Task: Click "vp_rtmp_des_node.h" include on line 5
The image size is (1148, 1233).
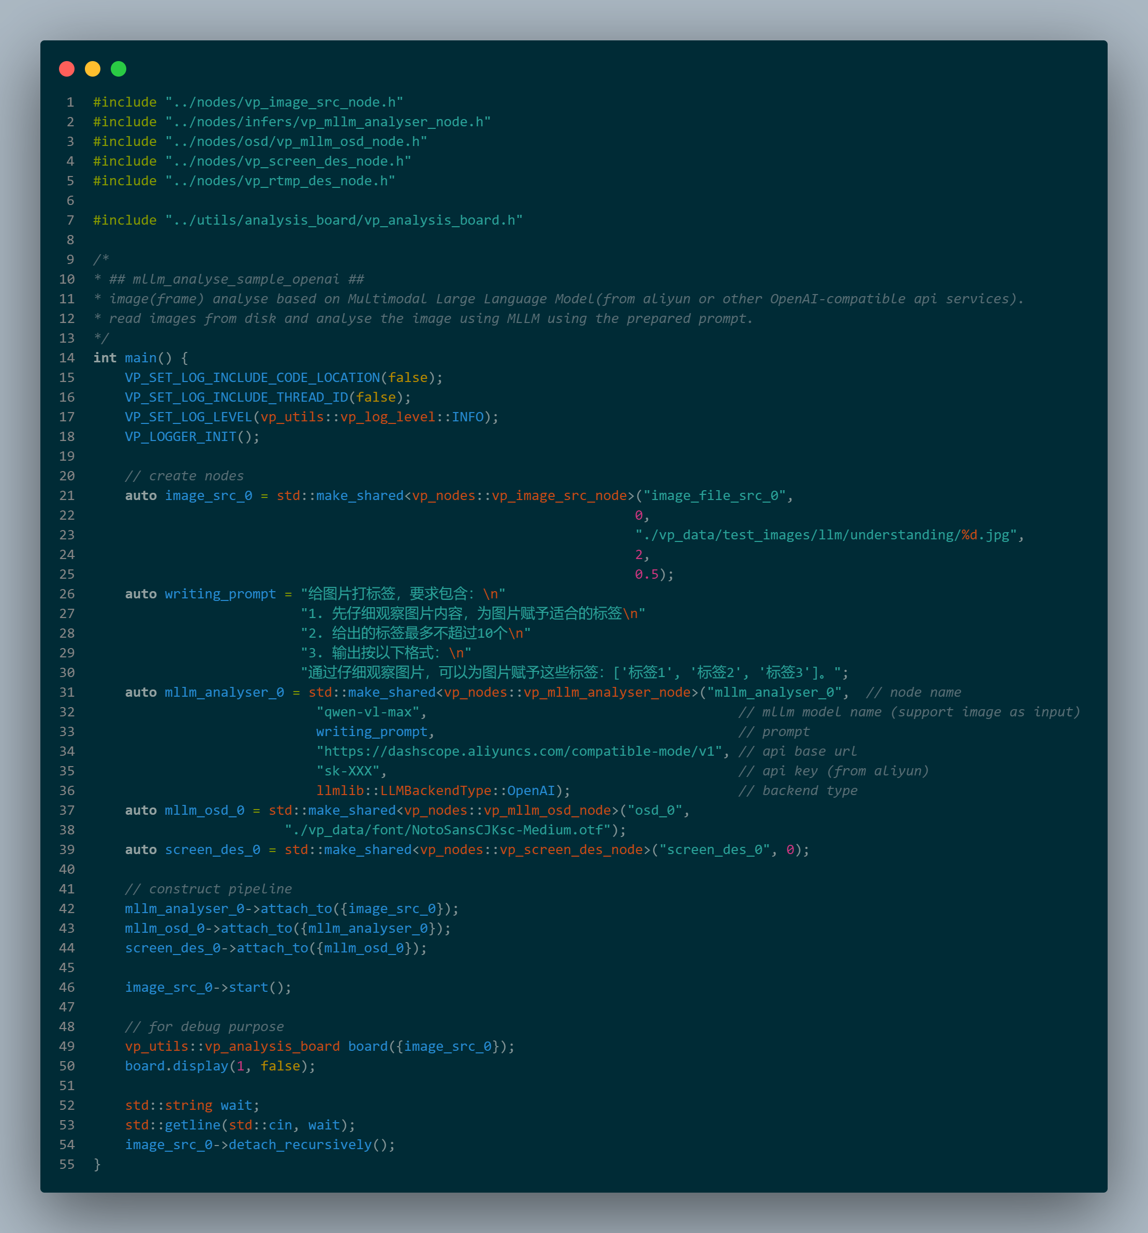Action: click(x=279, y=181)
